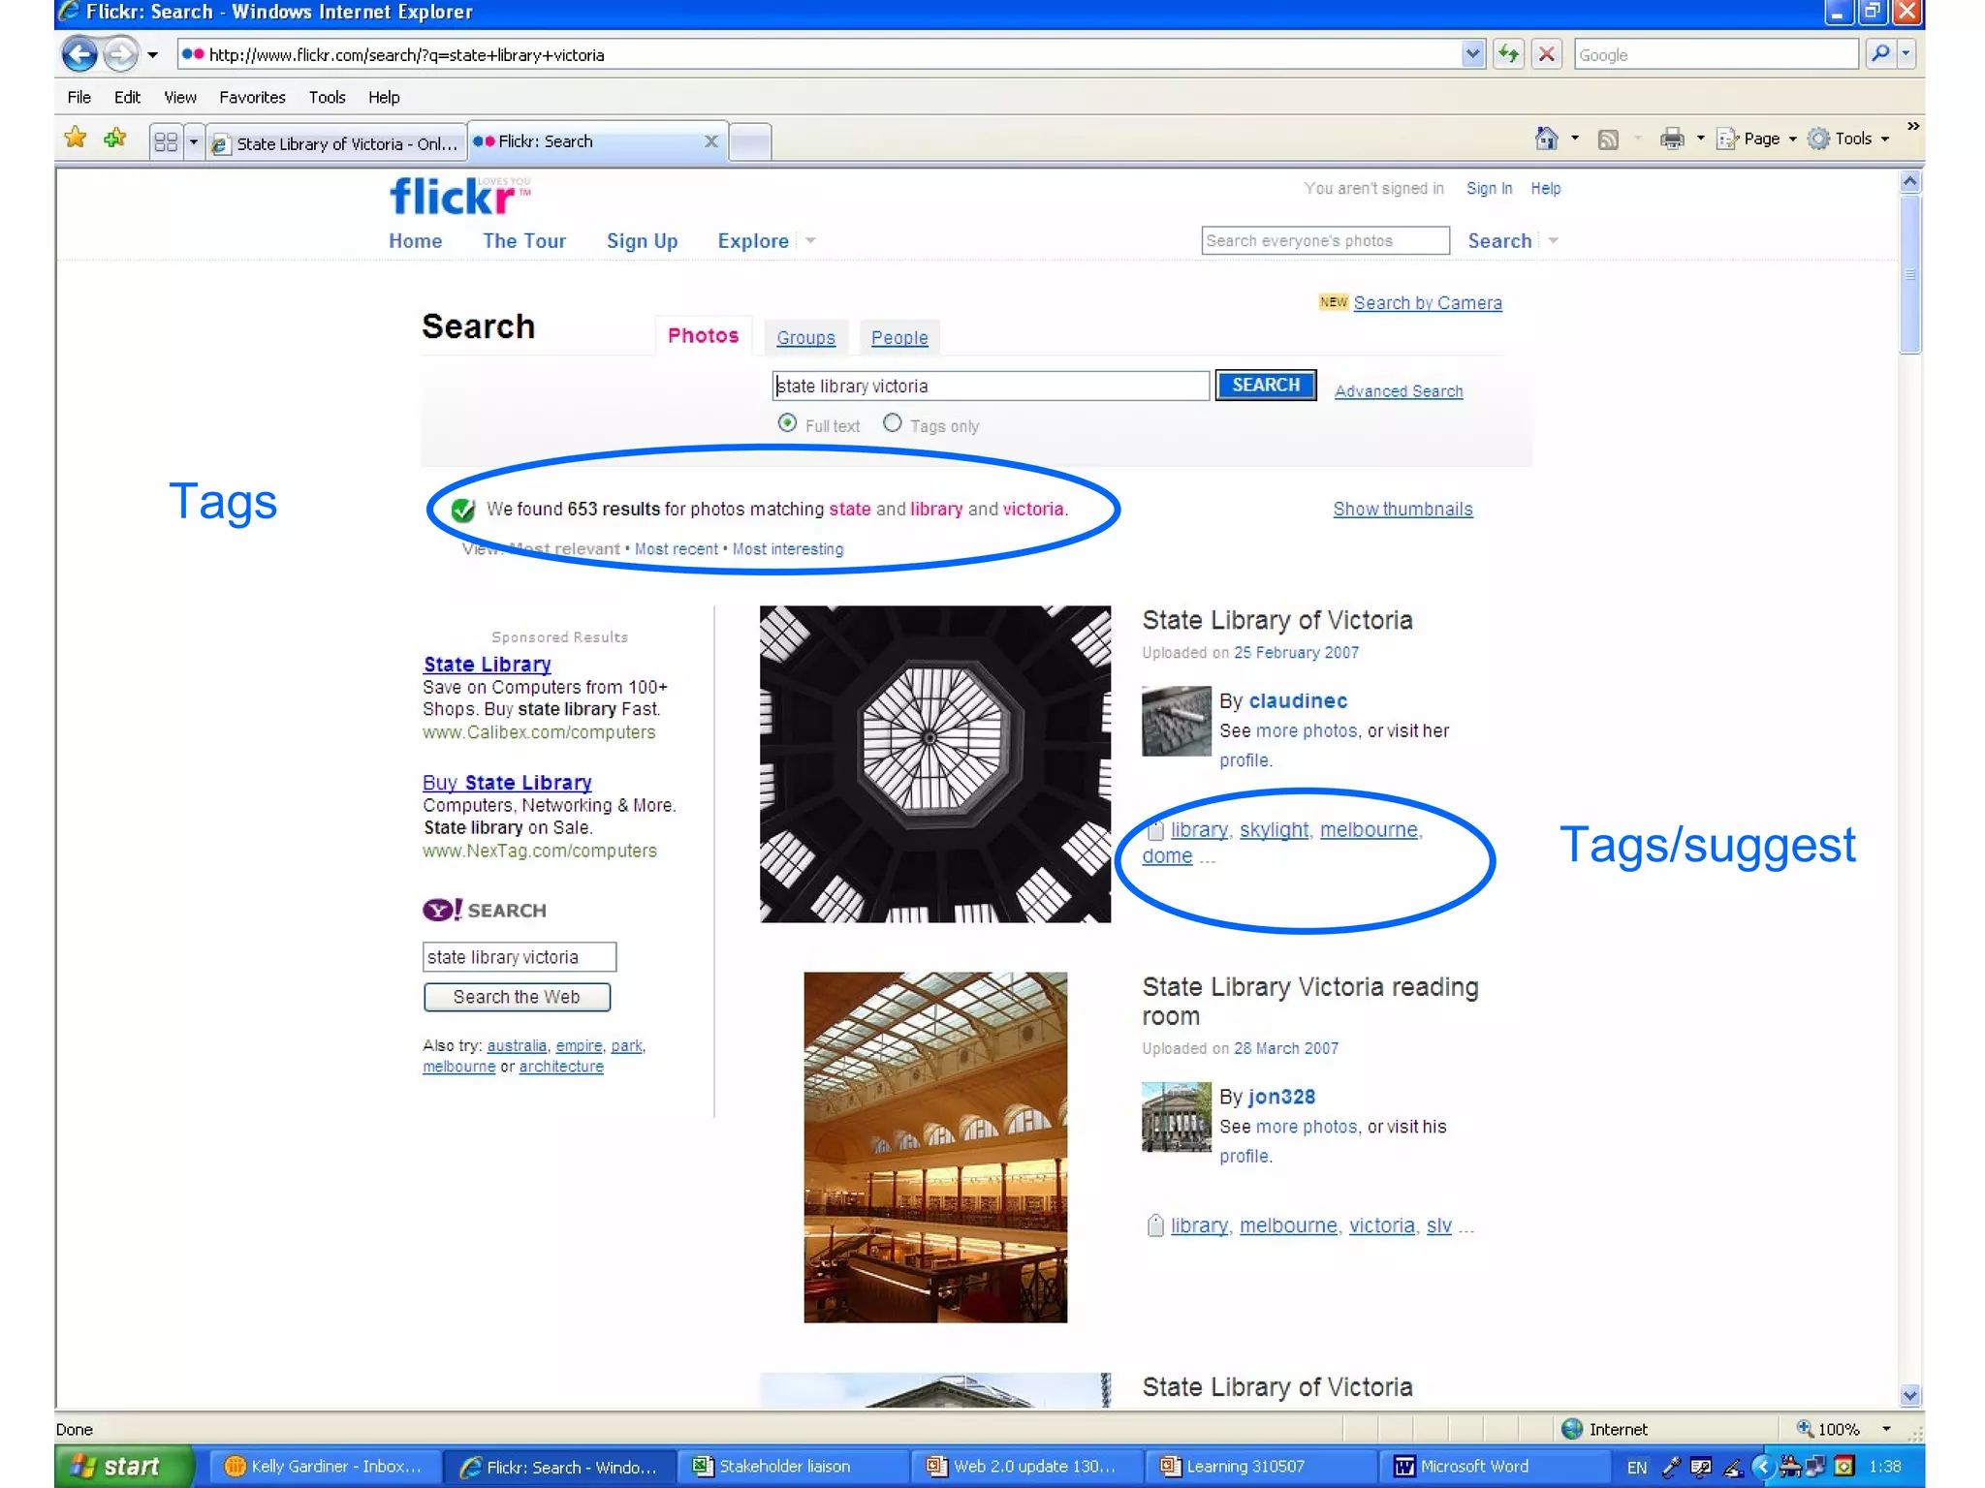Open the Favorites menu
The width and height of the screenshot is (1985, 1488).
(x=252, y=97)
